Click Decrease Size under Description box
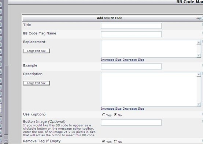 tap(133, 109)
